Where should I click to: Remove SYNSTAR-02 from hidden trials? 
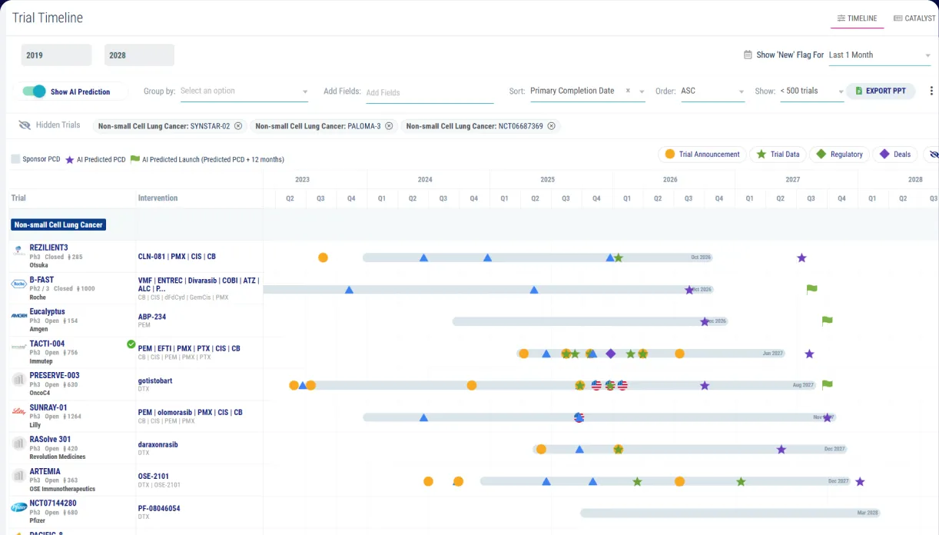click(238, 126)
